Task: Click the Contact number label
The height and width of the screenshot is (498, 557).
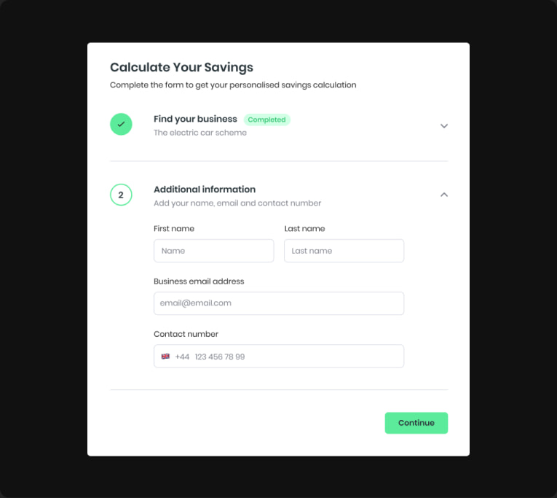Action: [186, 334]
